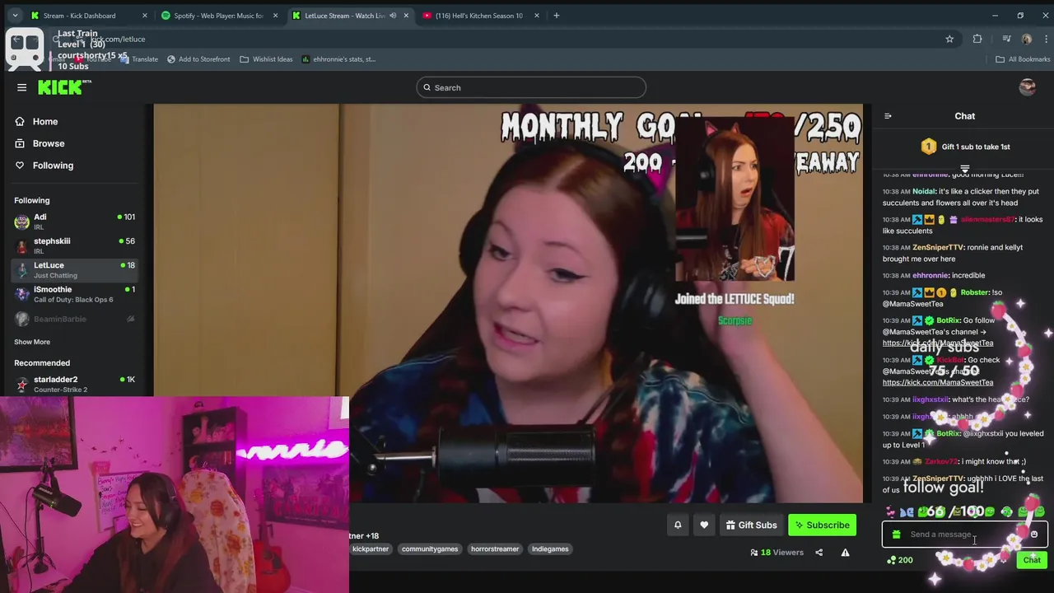
Task: Open Wishlist Ideas bookmark folder
Action: 266,59
